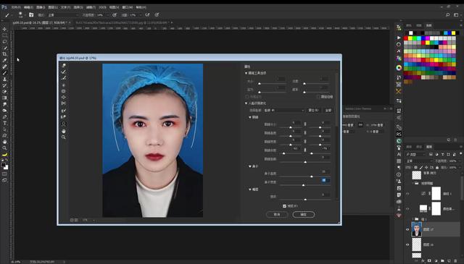Select the Reconstruct tool in Liquify

(x=64, y=72)
